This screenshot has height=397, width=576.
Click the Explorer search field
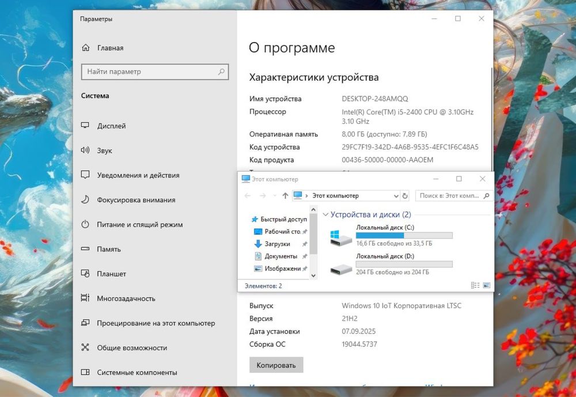coord(454,195)
